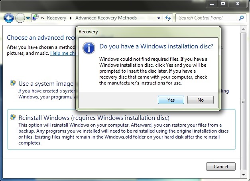Image resolution: width=250 pixels, height=181 pixels.
Task: Click the double chevron before Recovery
Action: (x=42, y=17)
